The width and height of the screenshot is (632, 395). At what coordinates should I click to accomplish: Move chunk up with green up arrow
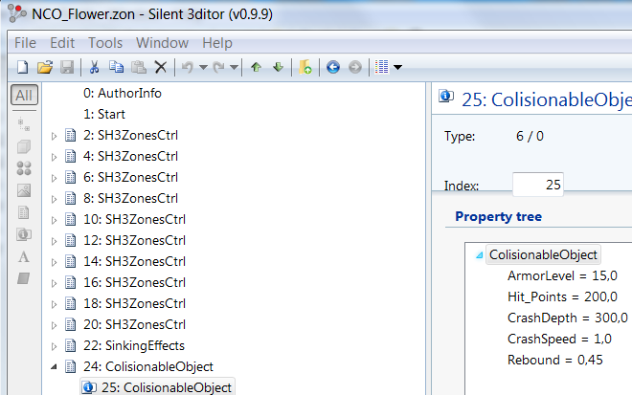tap(256, 67)
